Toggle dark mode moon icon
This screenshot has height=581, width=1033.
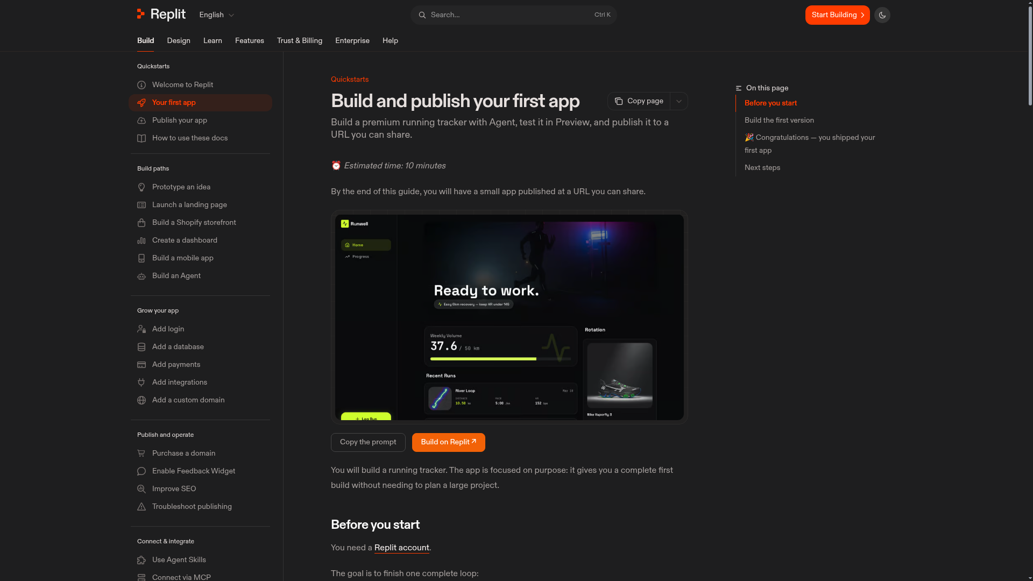pyautogui.click(x=882, y=15)
